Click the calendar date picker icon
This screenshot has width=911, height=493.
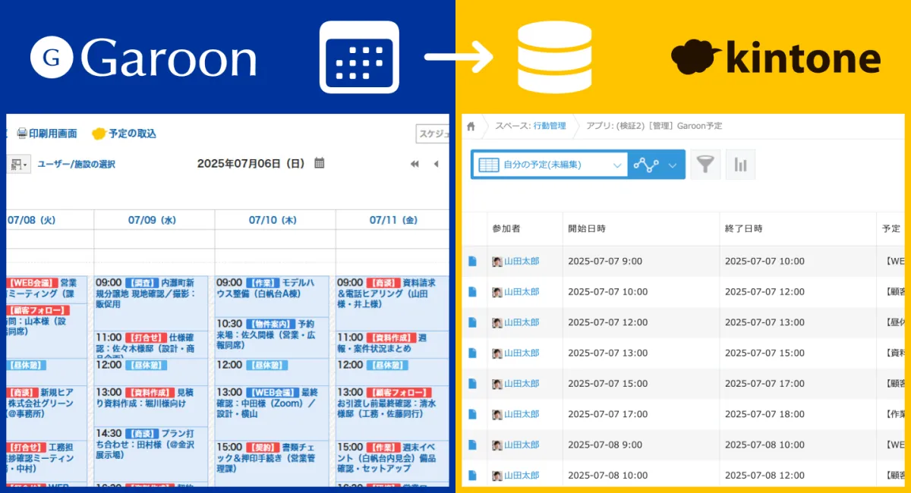(x=320, y=163)
